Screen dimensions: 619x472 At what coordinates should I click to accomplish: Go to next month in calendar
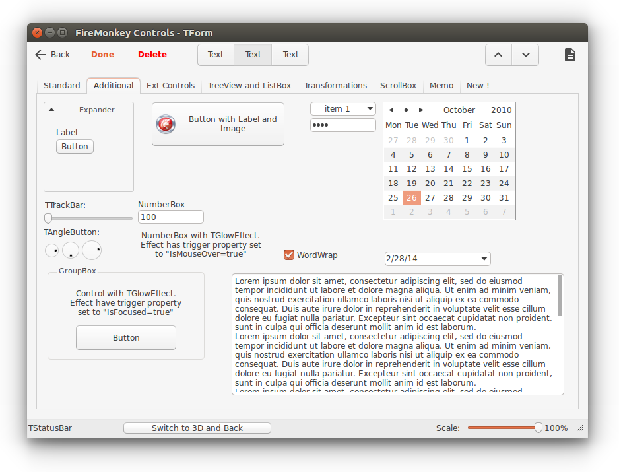click(421, 110)
